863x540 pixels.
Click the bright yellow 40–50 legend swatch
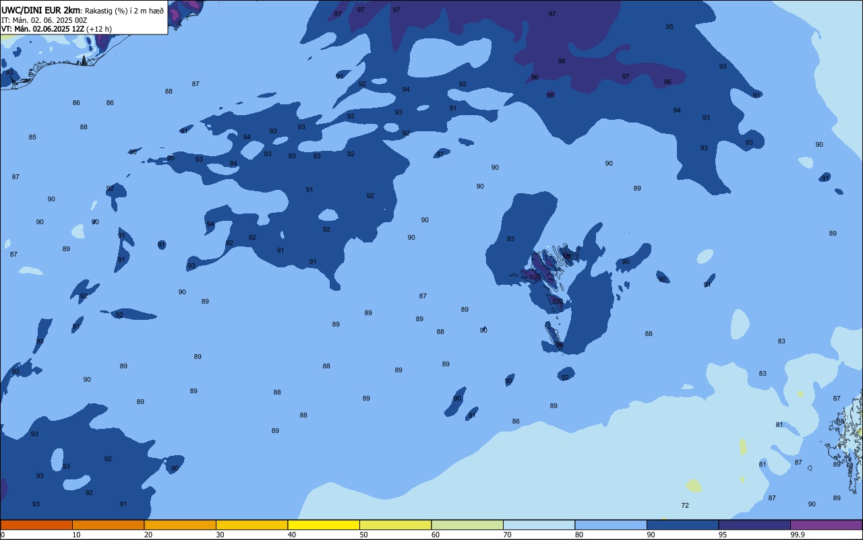point(324,525)
